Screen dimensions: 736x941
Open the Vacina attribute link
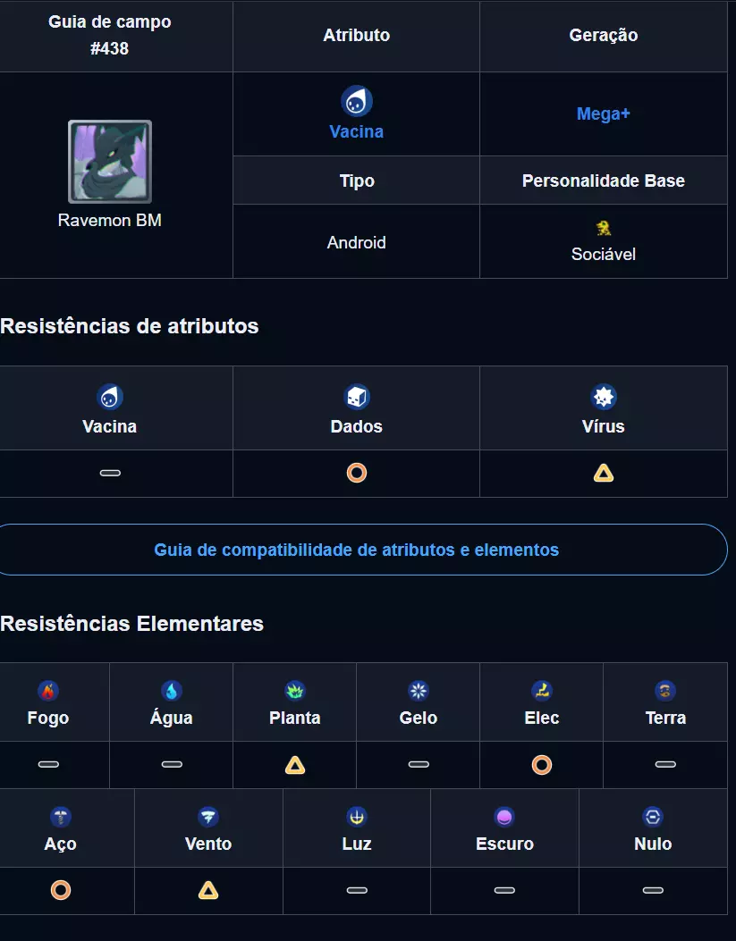pyautogui.click(x=356, y=131)
